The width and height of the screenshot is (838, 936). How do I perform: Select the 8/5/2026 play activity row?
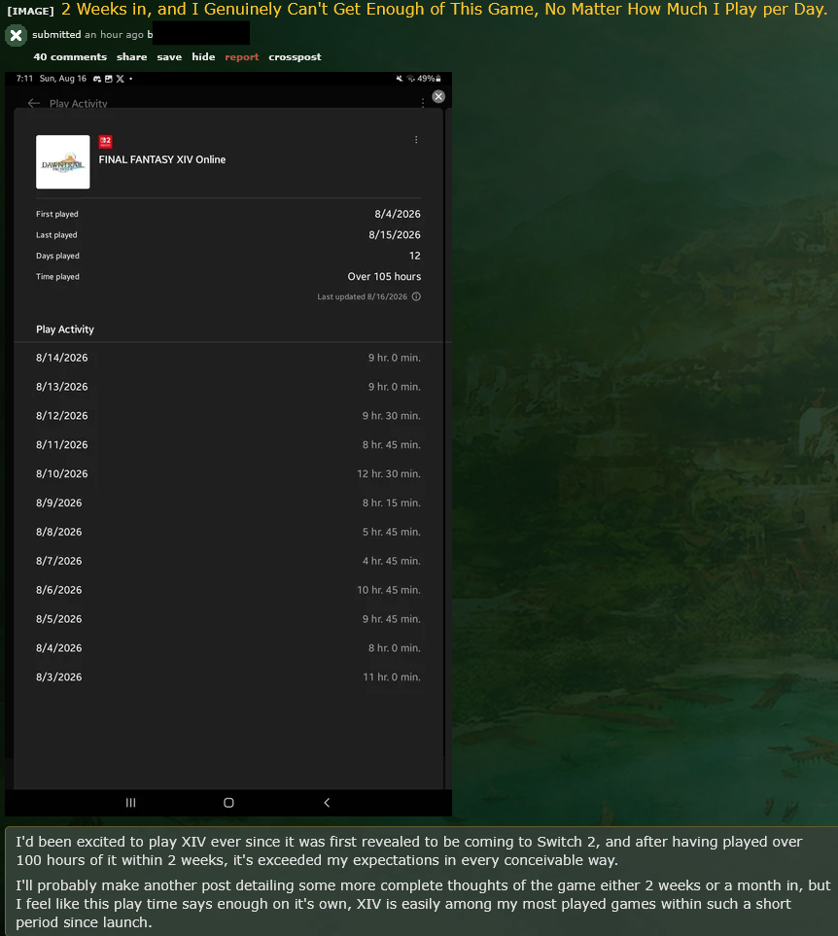point(228,619)
